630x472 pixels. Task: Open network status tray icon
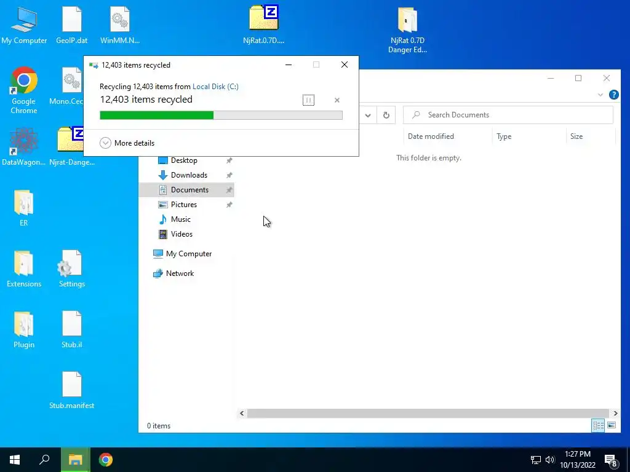pyautogui.click(x=536, y=460)
